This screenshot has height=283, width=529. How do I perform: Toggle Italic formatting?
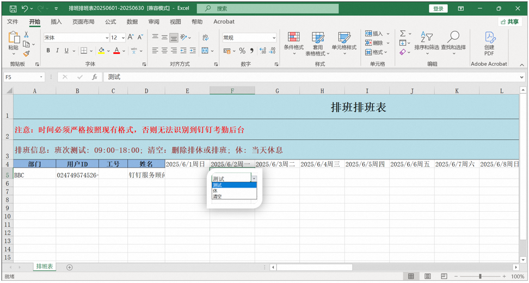(x=57, y=51)
